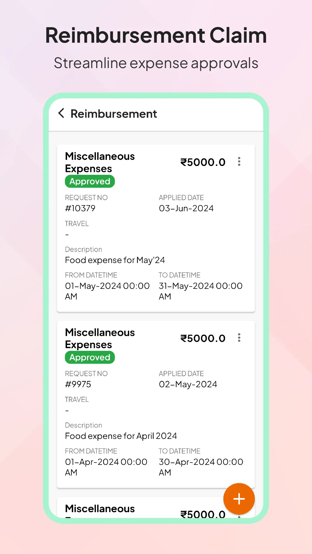Tap the kebab menu of the April expense card
The image size is (312, 554).
(239, 338)
